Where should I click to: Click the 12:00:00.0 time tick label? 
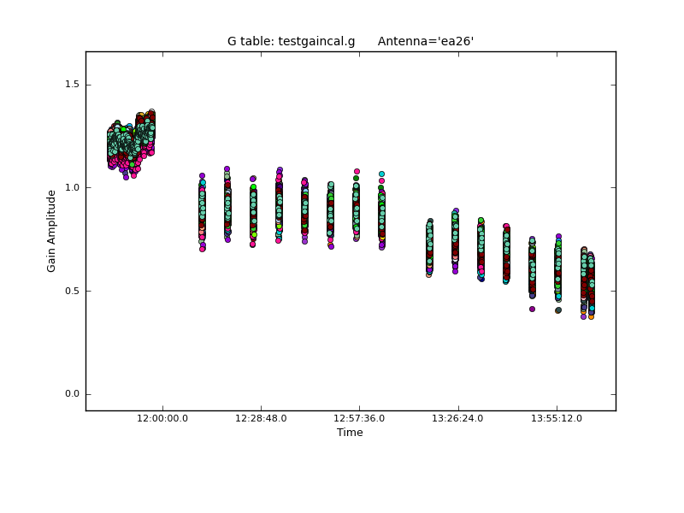(x=162, y=418)
